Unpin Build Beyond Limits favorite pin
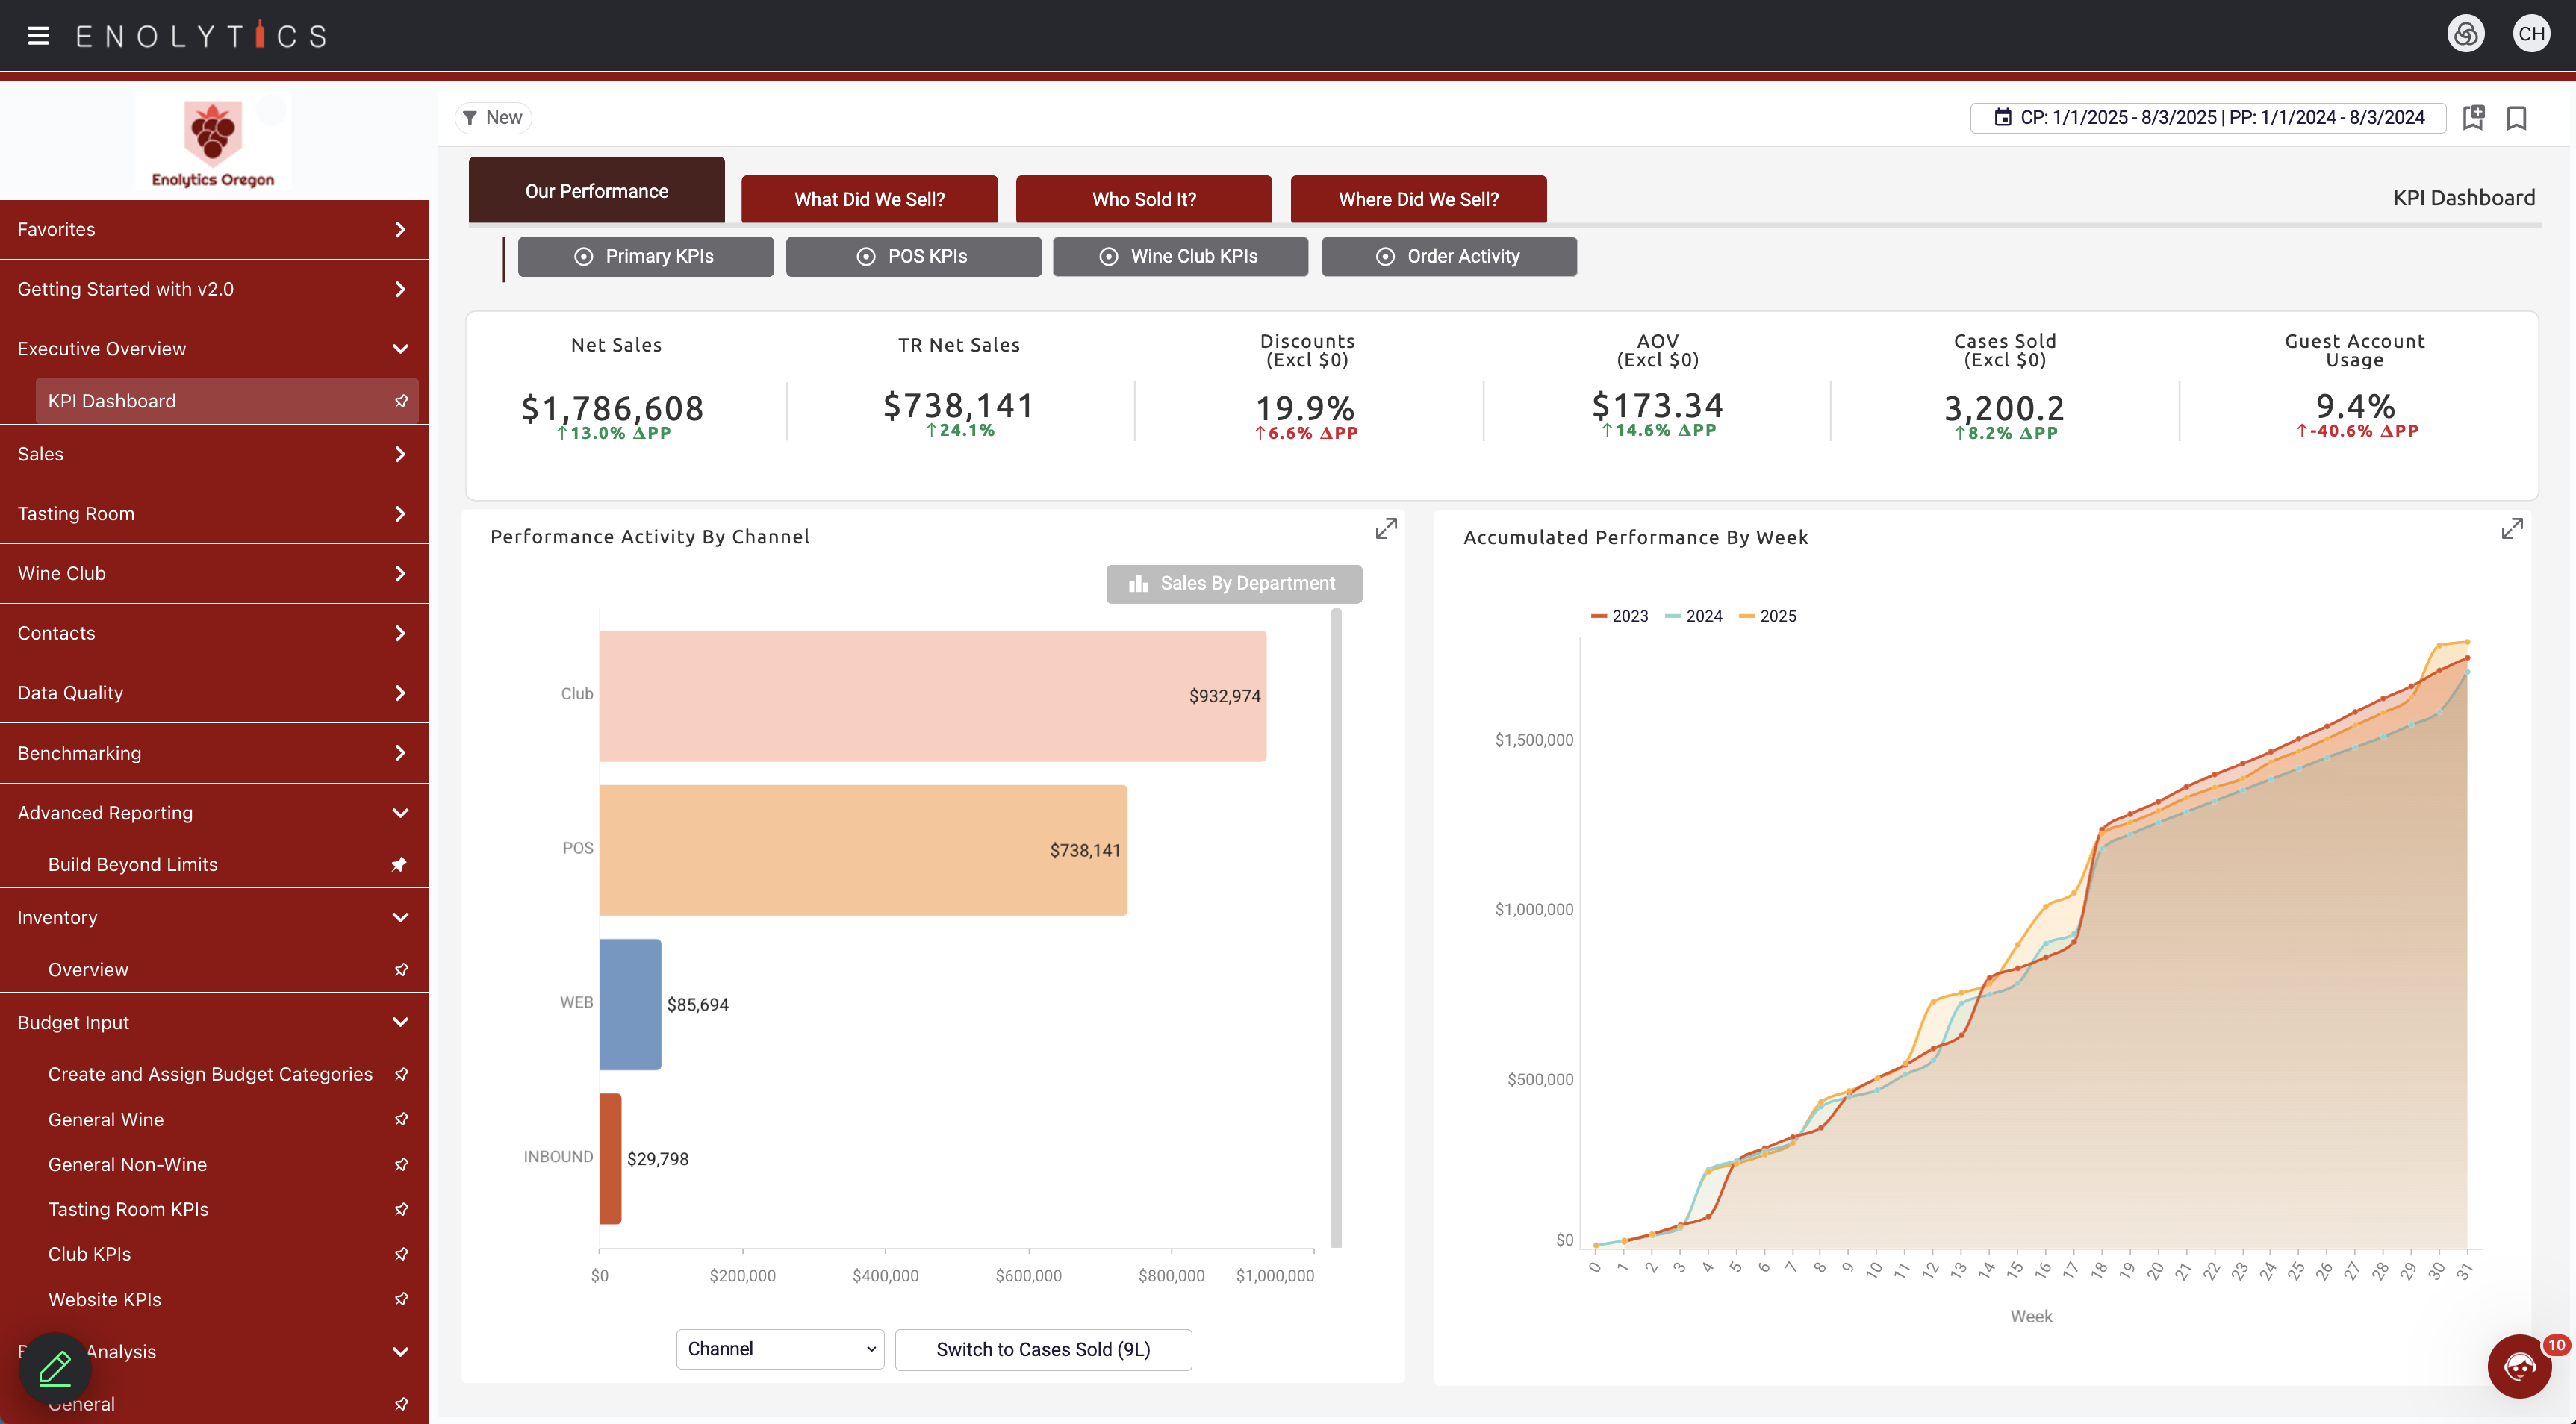 click(400, 864)
